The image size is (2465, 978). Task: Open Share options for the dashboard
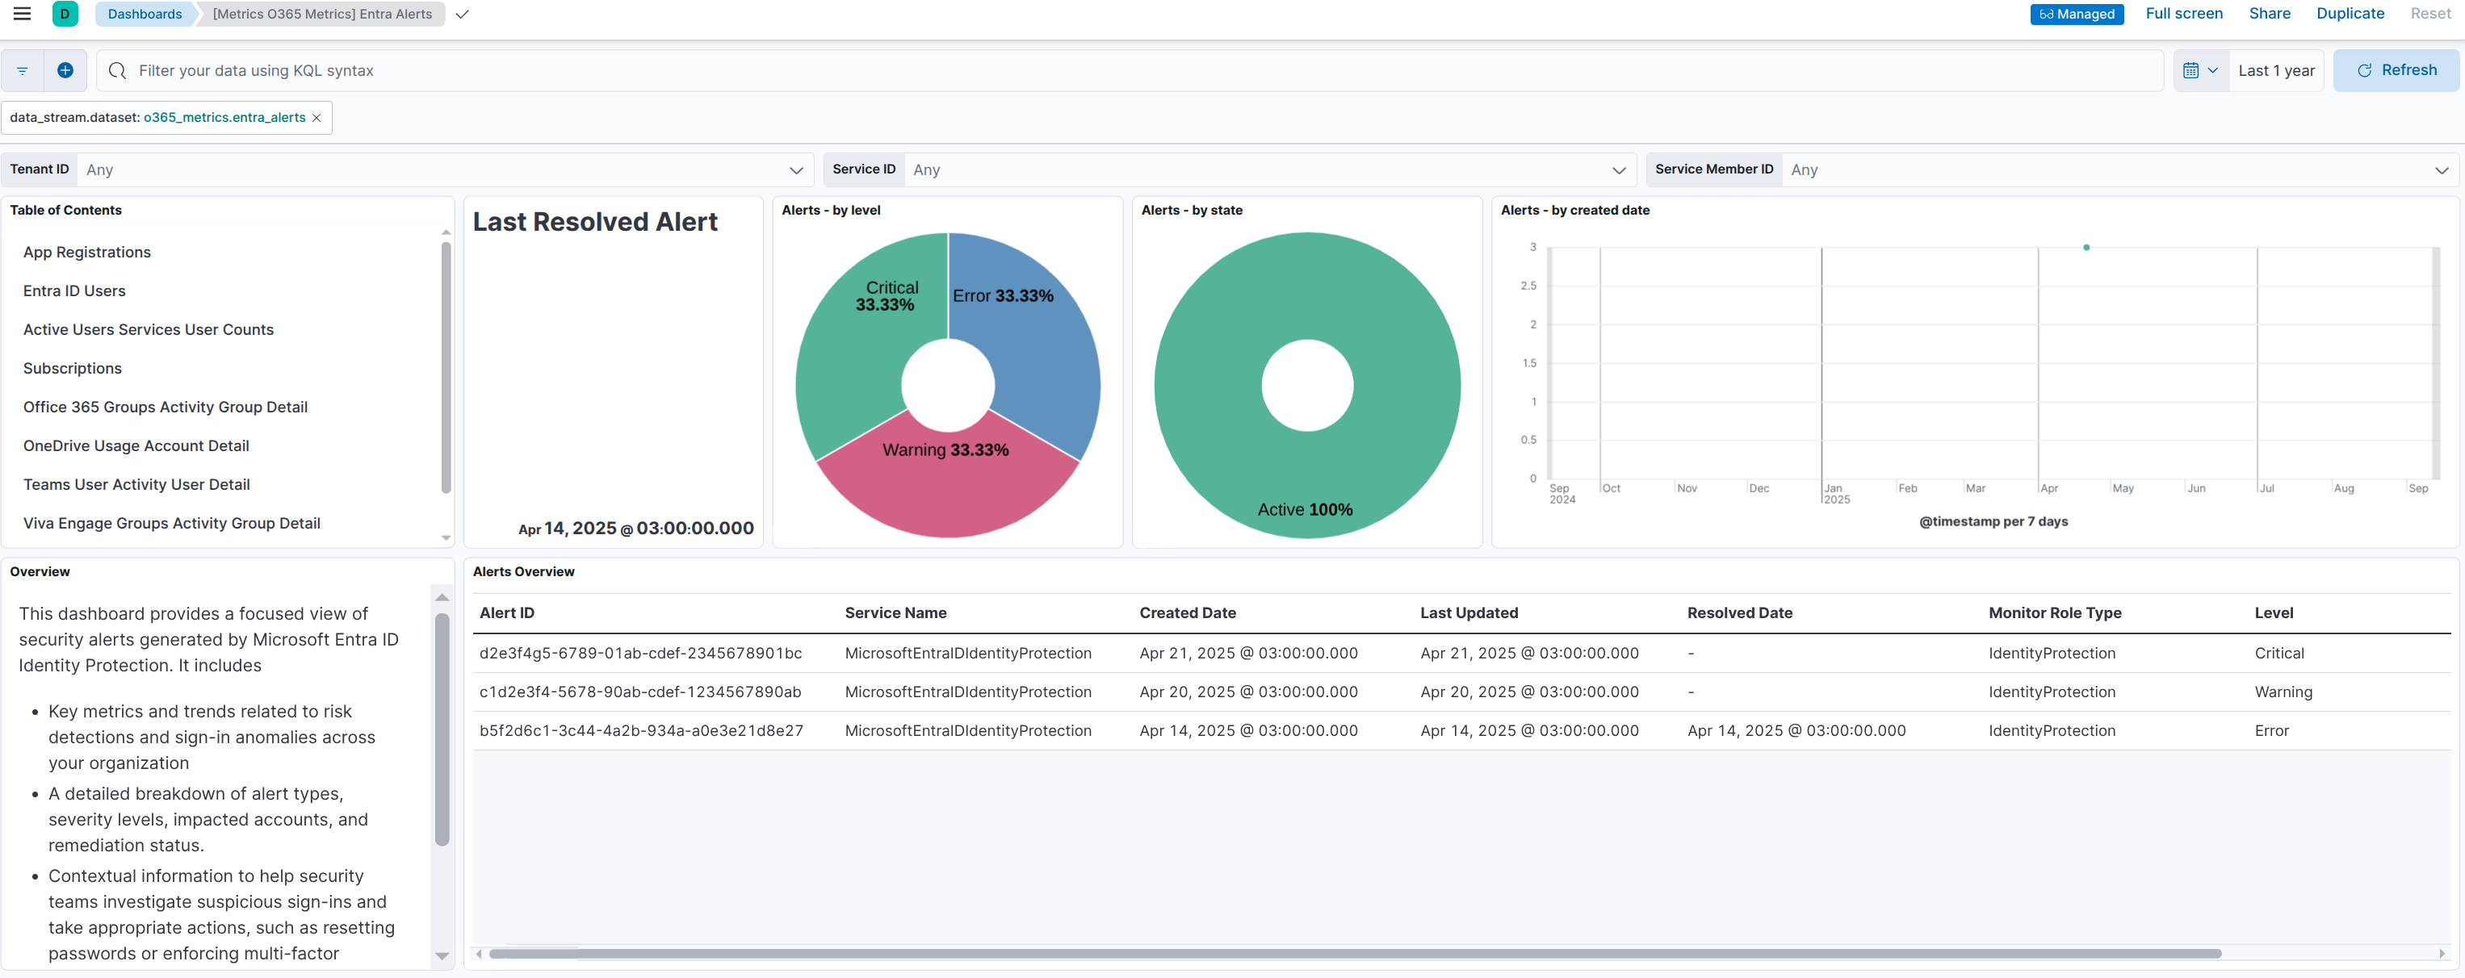tap(2270, 14)
